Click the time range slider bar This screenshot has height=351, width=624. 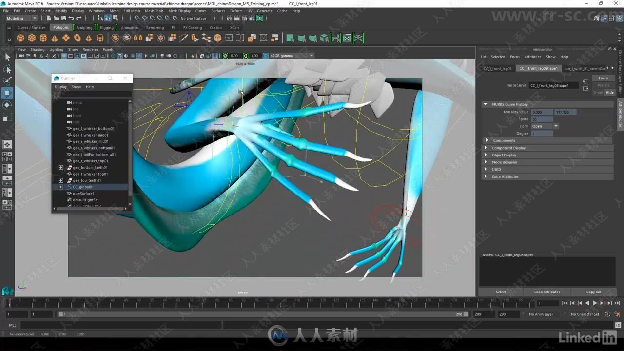[x=263, y=314]
